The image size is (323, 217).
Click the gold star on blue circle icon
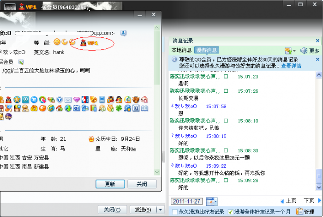tap(17, 100)
